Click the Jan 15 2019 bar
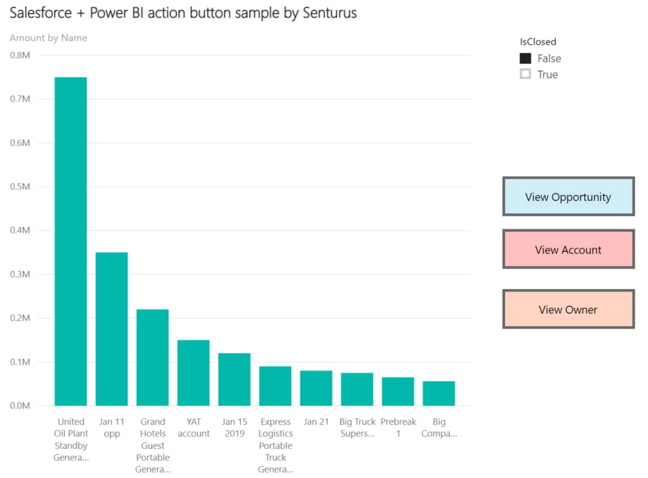This screenshot has width=648, height=478. pos(234,379)
